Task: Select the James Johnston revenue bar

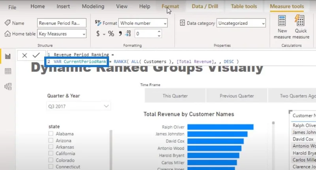Action: point(217,134)
